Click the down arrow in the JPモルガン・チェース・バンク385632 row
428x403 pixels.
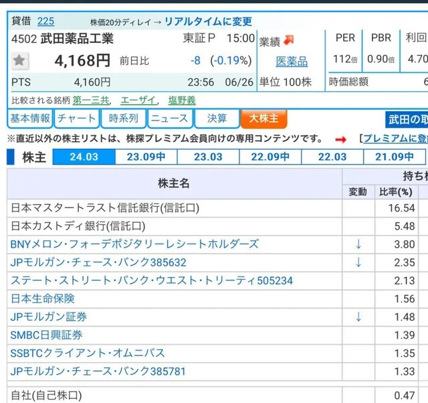pyautogui.click(x=358, y=262)
